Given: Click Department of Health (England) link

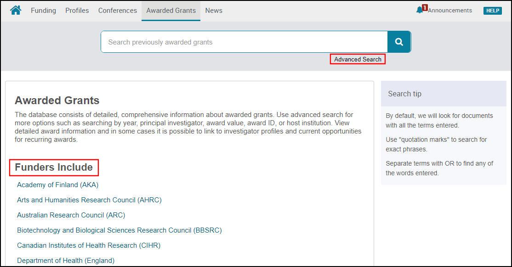Looking at the screenshot, I should [66, 261].
